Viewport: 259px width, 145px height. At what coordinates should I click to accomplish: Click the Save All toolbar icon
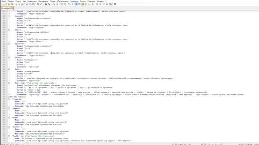[x=13, y=4]
